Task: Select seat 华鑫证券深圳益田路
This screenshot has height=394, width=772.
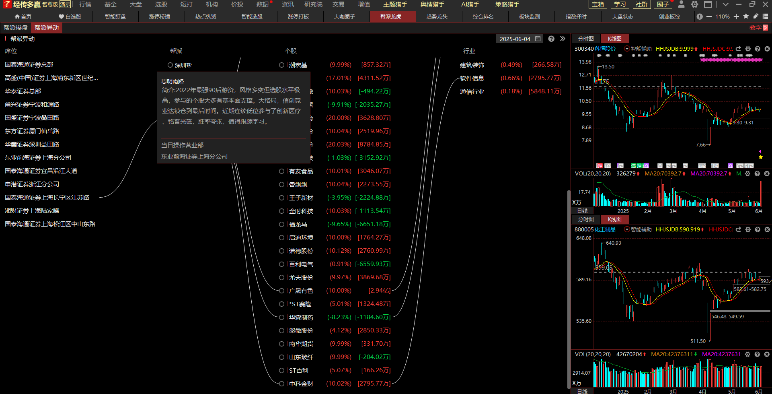Action: pyautogui.click(x=32, y=144)
